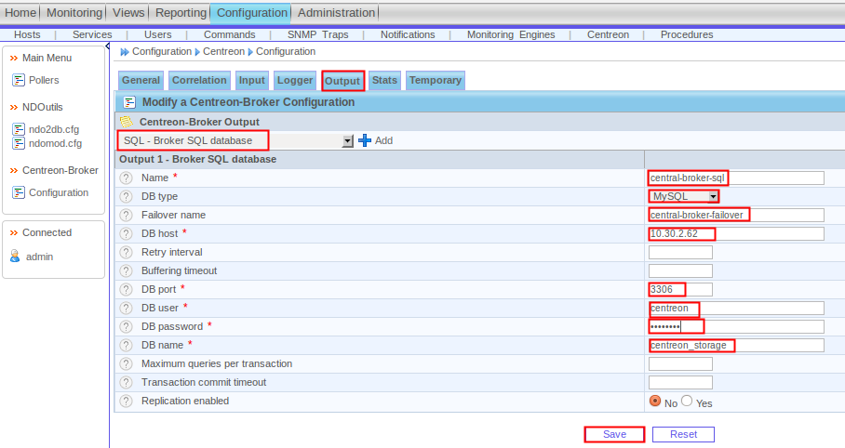845x448 pixels.
Task: Click help icon beside Name field
Action: [x=127, y=178]
